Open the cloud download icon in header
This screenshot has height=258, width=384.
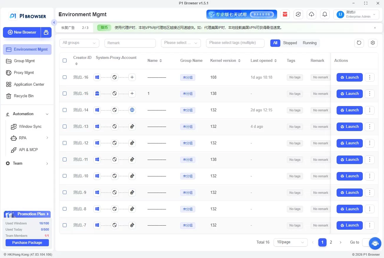pyautogui.click(x=312, y=14)
